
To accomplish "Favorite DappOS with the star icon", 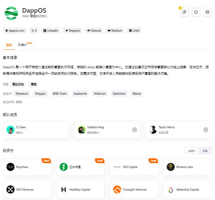I will (x=196, y=12).
